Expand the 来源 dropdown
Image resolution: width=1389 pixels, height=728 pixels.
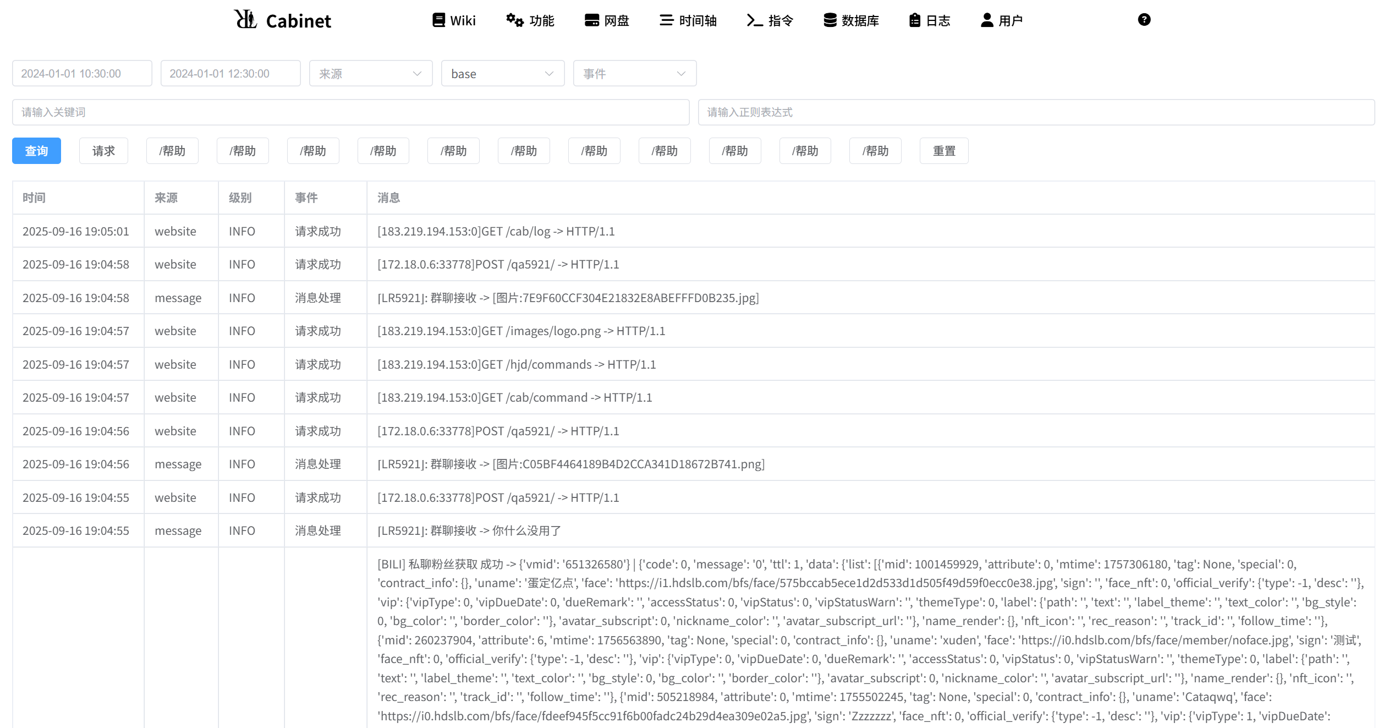[x=371, y=74]
